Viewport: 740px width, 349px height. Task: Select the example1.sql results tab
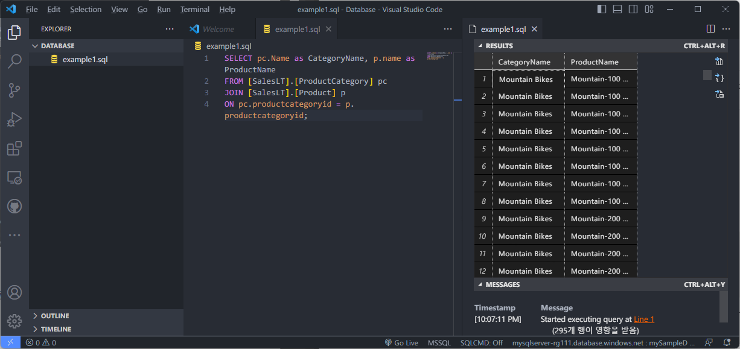coord(503,29)
